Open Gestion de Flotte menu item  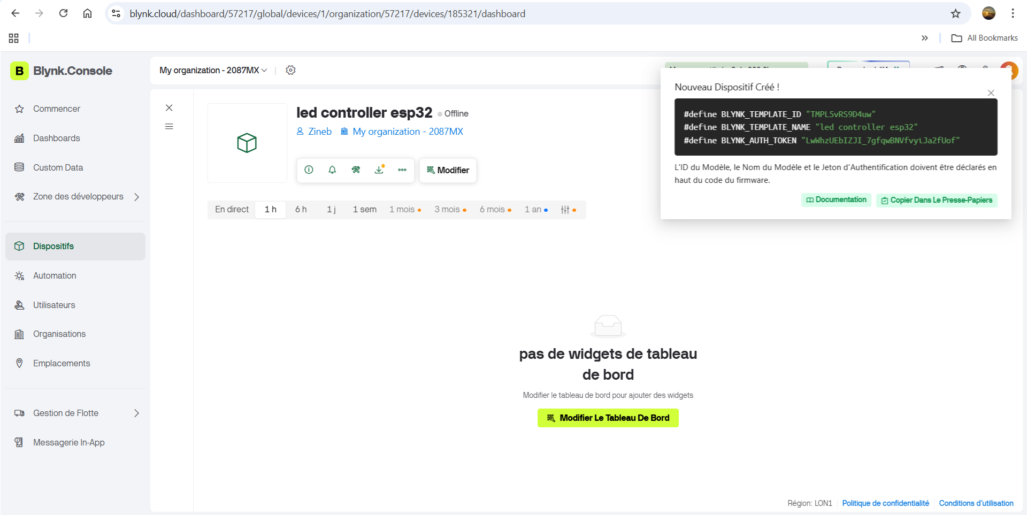coord(66,413)
